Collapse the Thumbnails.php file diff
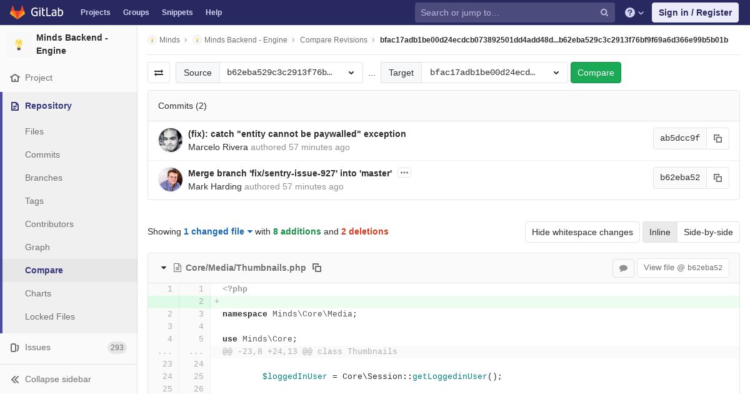Viewport: 750px width, 394px height. (164, 268)
